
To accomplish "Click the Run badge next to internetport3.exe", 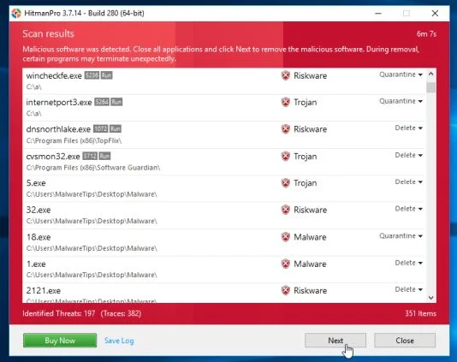I will click(116, 102).
